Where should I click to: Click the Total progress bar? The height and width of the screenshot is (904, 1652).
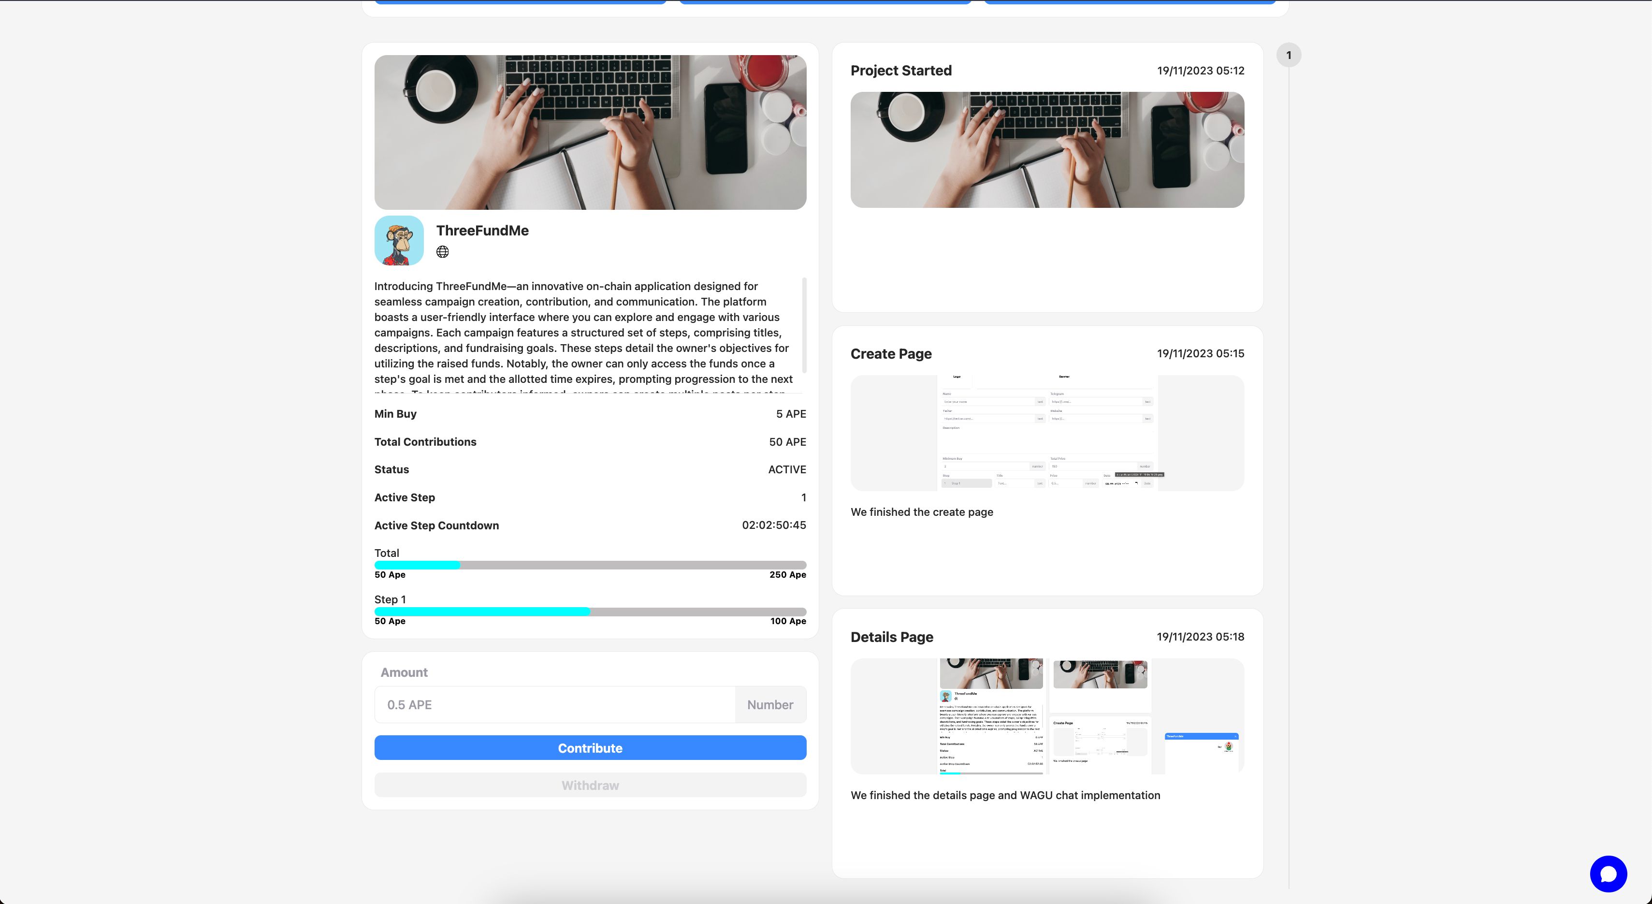pyautogui.click(x=590, y=566)
